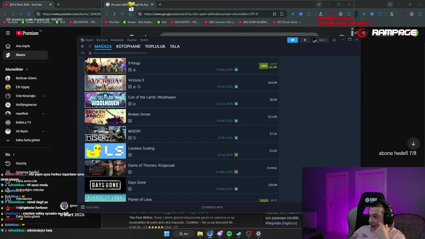Open OBS Studio from the taskbar
The height and width of the screenshot is (239, 425).
(x=249, y=234)
